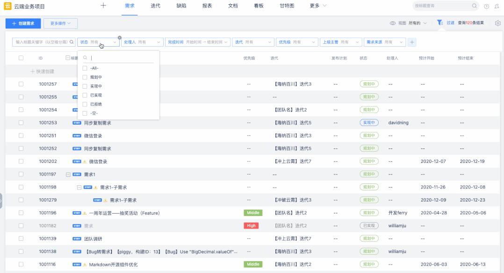Open table settings gear icon
The width and height of the screenshot is (504, 273).
point(497,23)
